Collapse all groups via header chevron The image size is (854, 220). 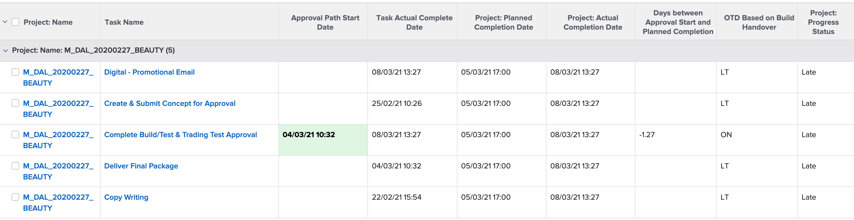5,22
